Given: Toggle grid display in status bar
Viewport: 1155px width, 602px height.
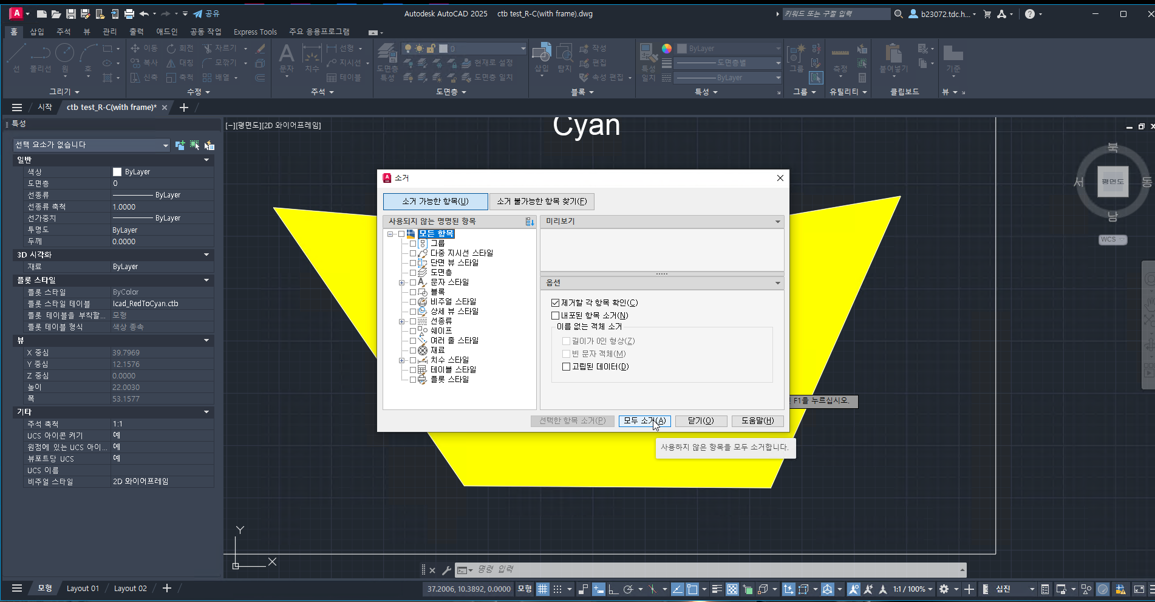Looking at the screenshot, I should (542, 589).
